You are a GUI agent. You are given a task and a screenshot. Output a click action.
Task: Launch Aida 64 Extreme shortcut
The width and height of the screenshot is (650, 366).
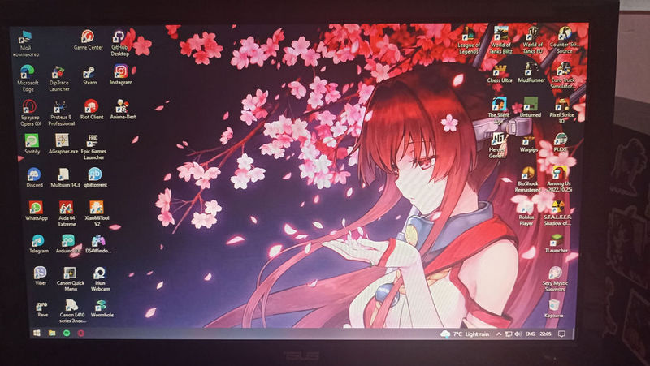click(x=67, y=213)
